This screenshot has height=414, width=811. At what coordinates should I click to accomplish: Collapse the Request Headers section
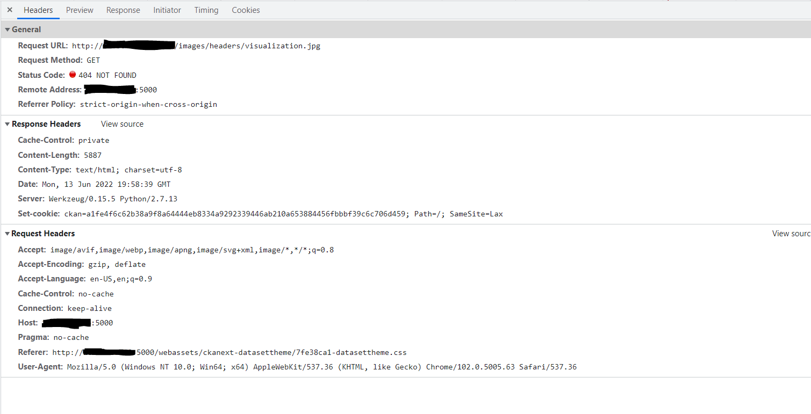coord(7,234)
